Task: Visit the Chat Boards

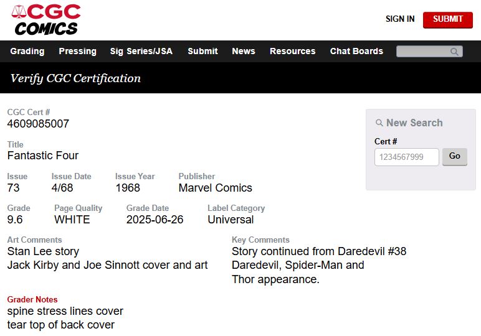Action: click(356, 52)
